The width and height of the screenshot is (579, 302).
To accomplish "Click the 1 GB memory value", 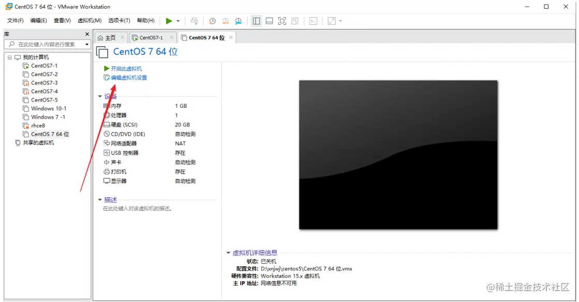I will [181, 106].
